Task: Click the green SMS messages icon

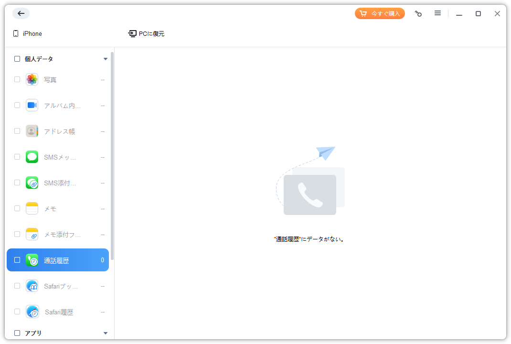Action: coord(32,157)
